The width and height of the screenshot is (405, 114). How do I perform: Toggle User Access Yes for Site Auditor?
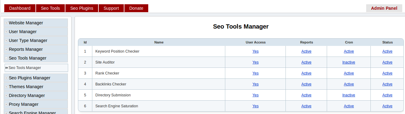(x=256, y=62)
